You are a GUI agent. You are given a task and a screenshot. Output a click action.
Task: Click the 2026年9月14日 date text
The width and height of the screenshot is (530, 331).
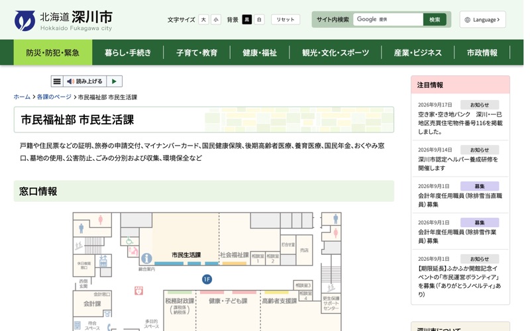(435, 150)
